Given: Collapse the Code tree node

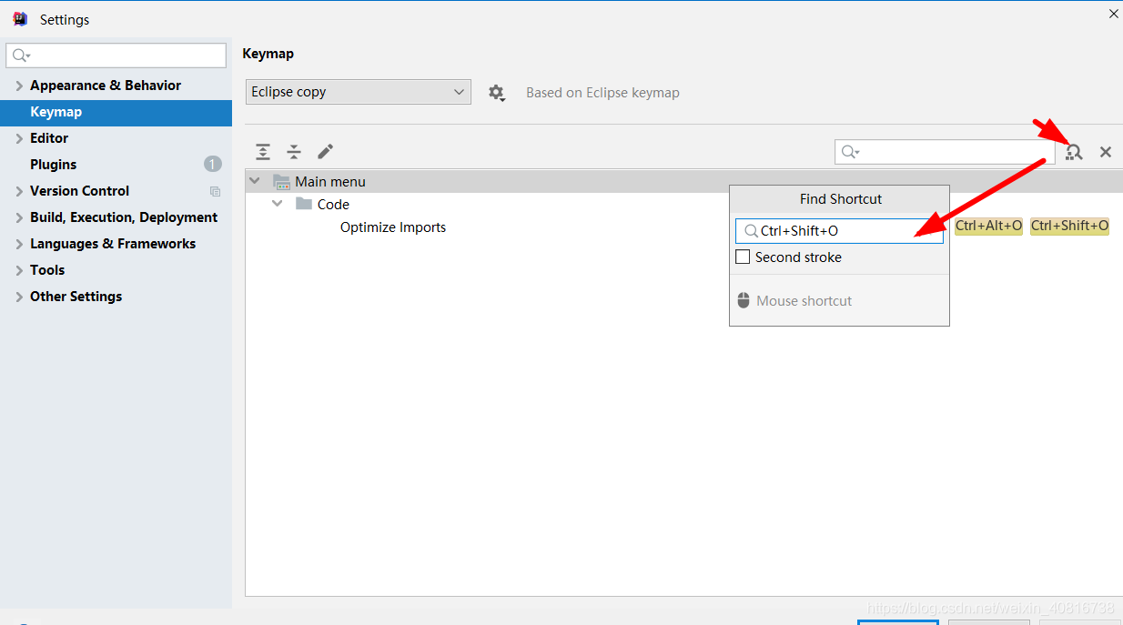Looking at the screenshot, I should click(278, 204).
